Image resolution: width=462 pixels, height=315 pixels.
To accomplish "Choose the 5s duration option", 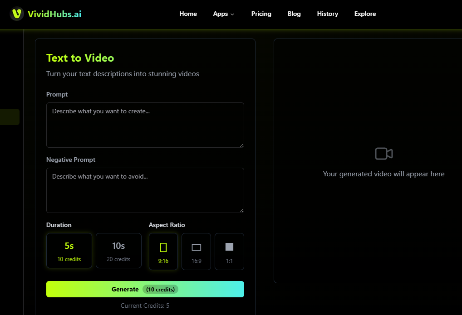I will (69, 251).
